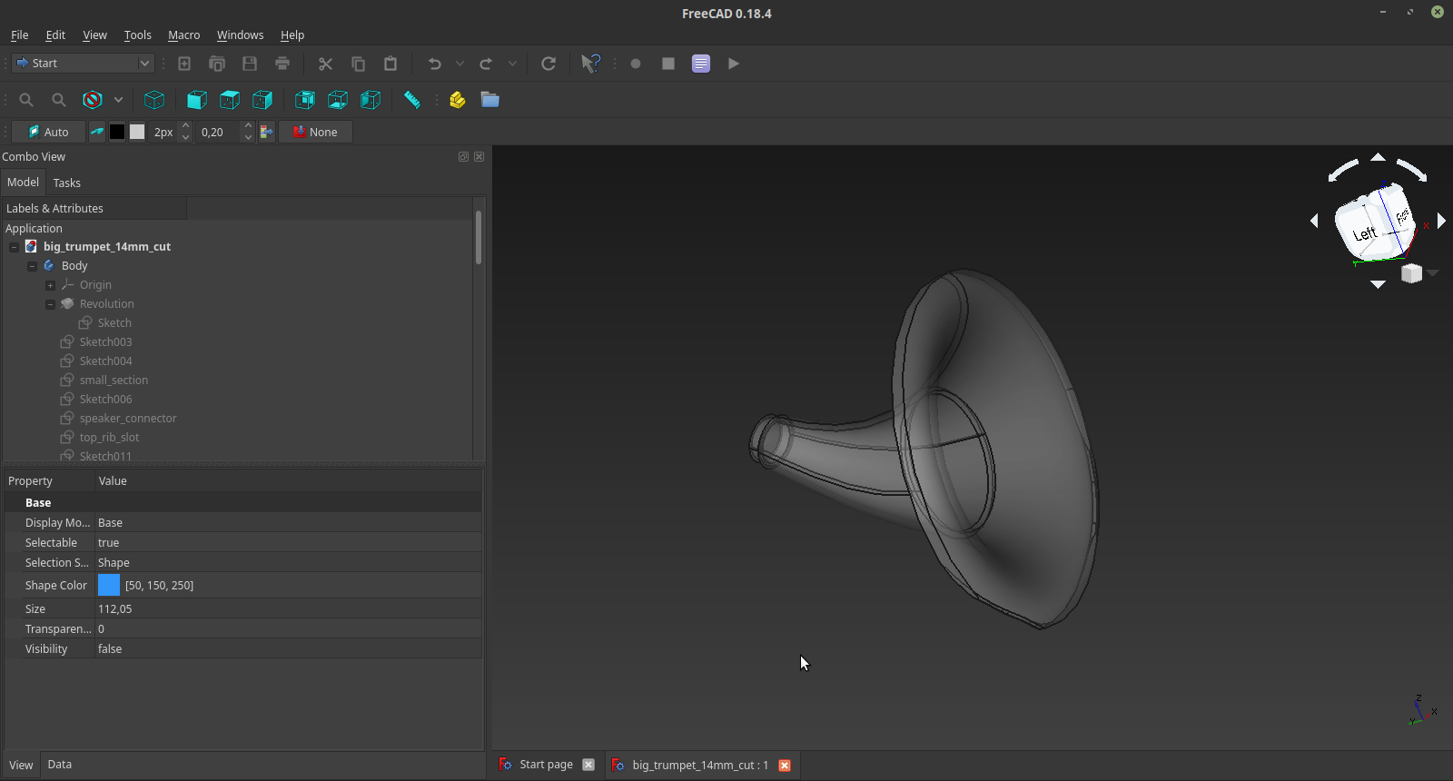Open the Edit menu
The height and width of the screenshot is (781, 1453).
(55, 35)
